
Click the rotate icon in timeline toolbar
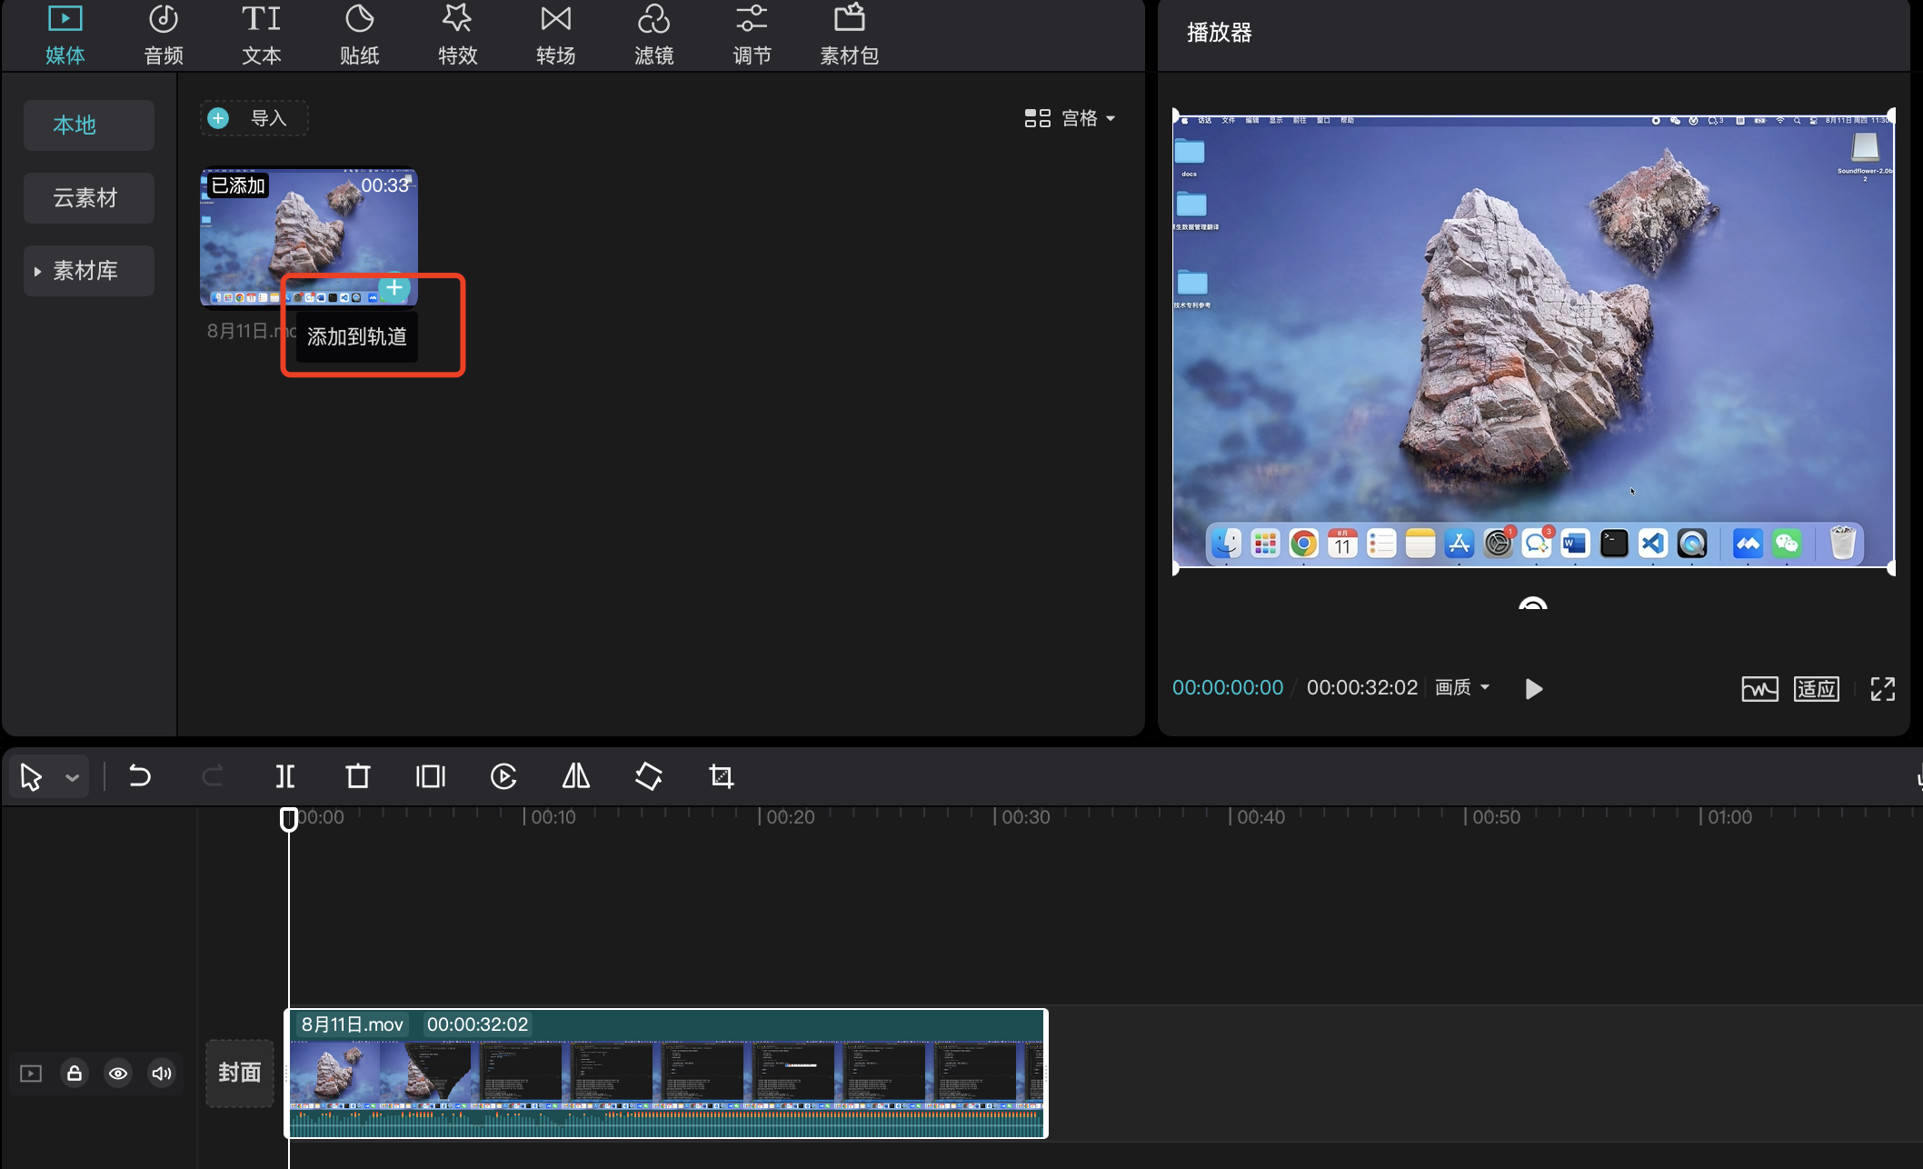pyautogui.click(x=648, y=776)
